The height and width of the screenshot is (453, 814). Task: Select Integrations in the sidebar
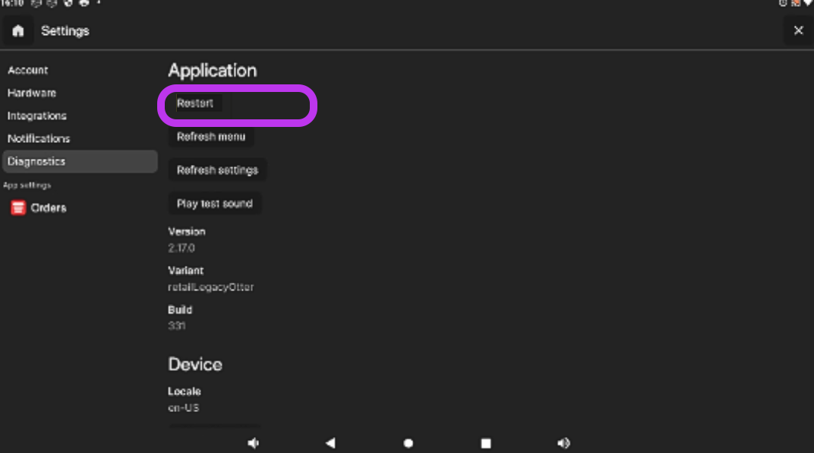[37, 116]
